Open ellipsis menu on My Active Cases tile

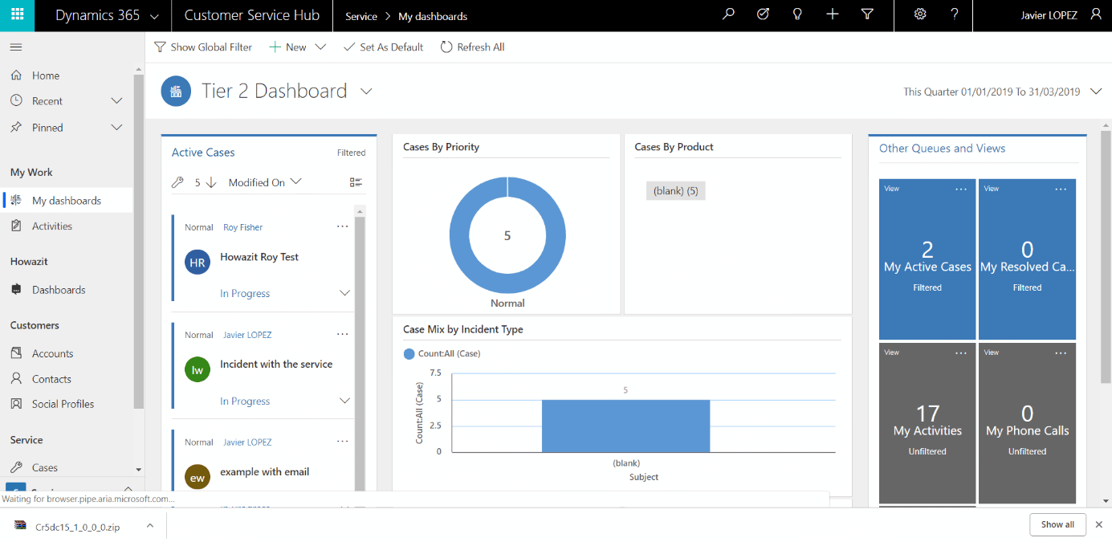click(x=961, y=189)
